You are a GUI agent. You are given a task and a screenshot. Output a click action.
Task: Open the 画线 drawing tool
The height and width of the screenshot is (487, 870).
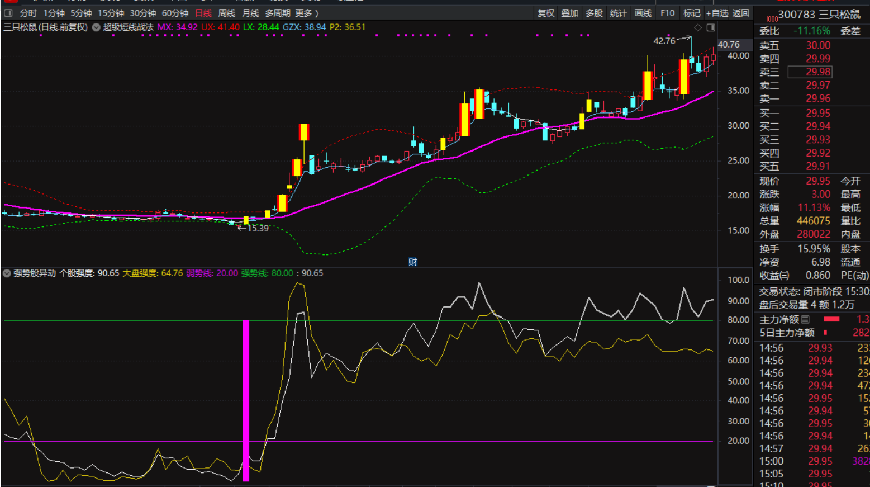click(643, 13)
